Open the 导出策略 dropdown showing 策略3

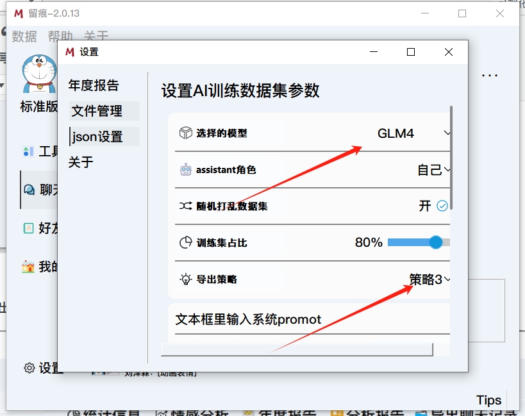point(429,279)
